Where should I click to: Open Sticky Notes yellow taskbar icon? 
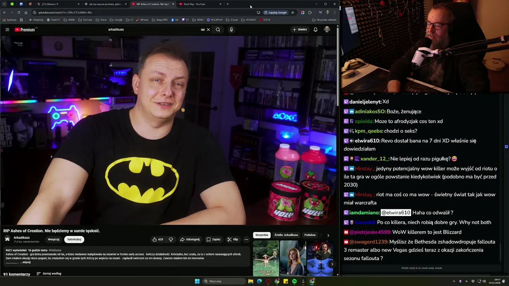[x=286, y=281]
